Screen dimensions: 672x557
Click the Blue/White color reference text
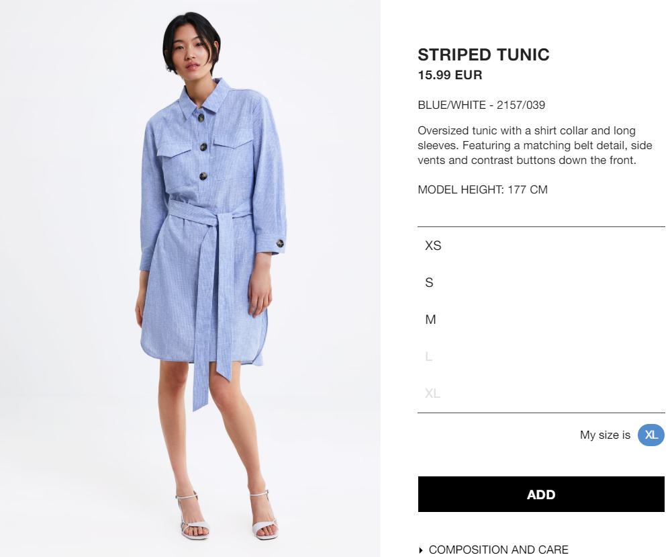tap(481, 105)
